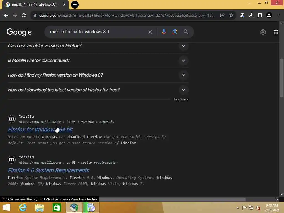Screen dimensions: 284x213
Task: Reload the Google search page
Action: pos(24,16)
